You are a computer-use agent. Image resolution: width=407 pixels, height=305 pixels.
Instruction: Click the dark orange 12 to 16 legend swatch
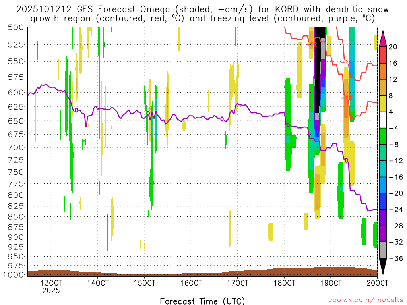coord(383,71)
